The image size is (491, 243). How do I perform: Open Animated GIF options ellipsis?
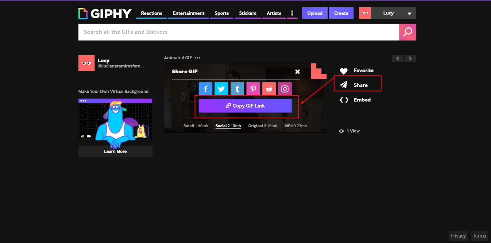pyautogui.click(x=198, y=58)
